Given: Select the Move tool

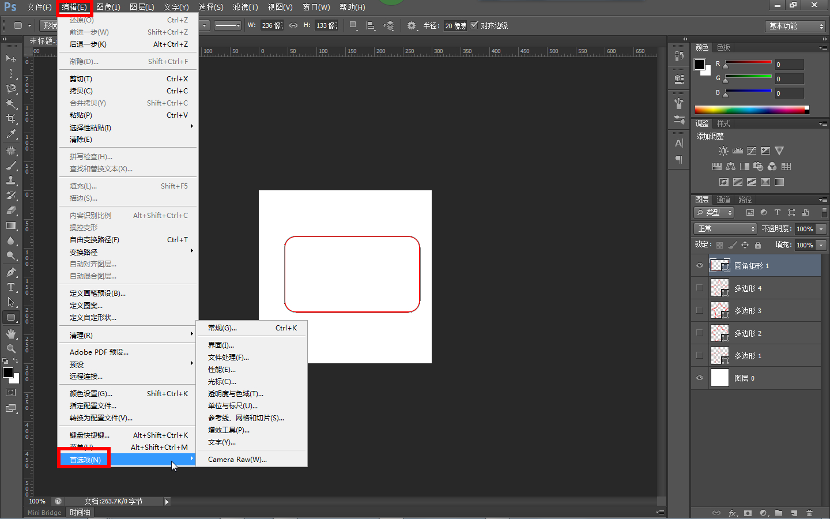Looking at the screenshot, I should (x=11, y=58).
